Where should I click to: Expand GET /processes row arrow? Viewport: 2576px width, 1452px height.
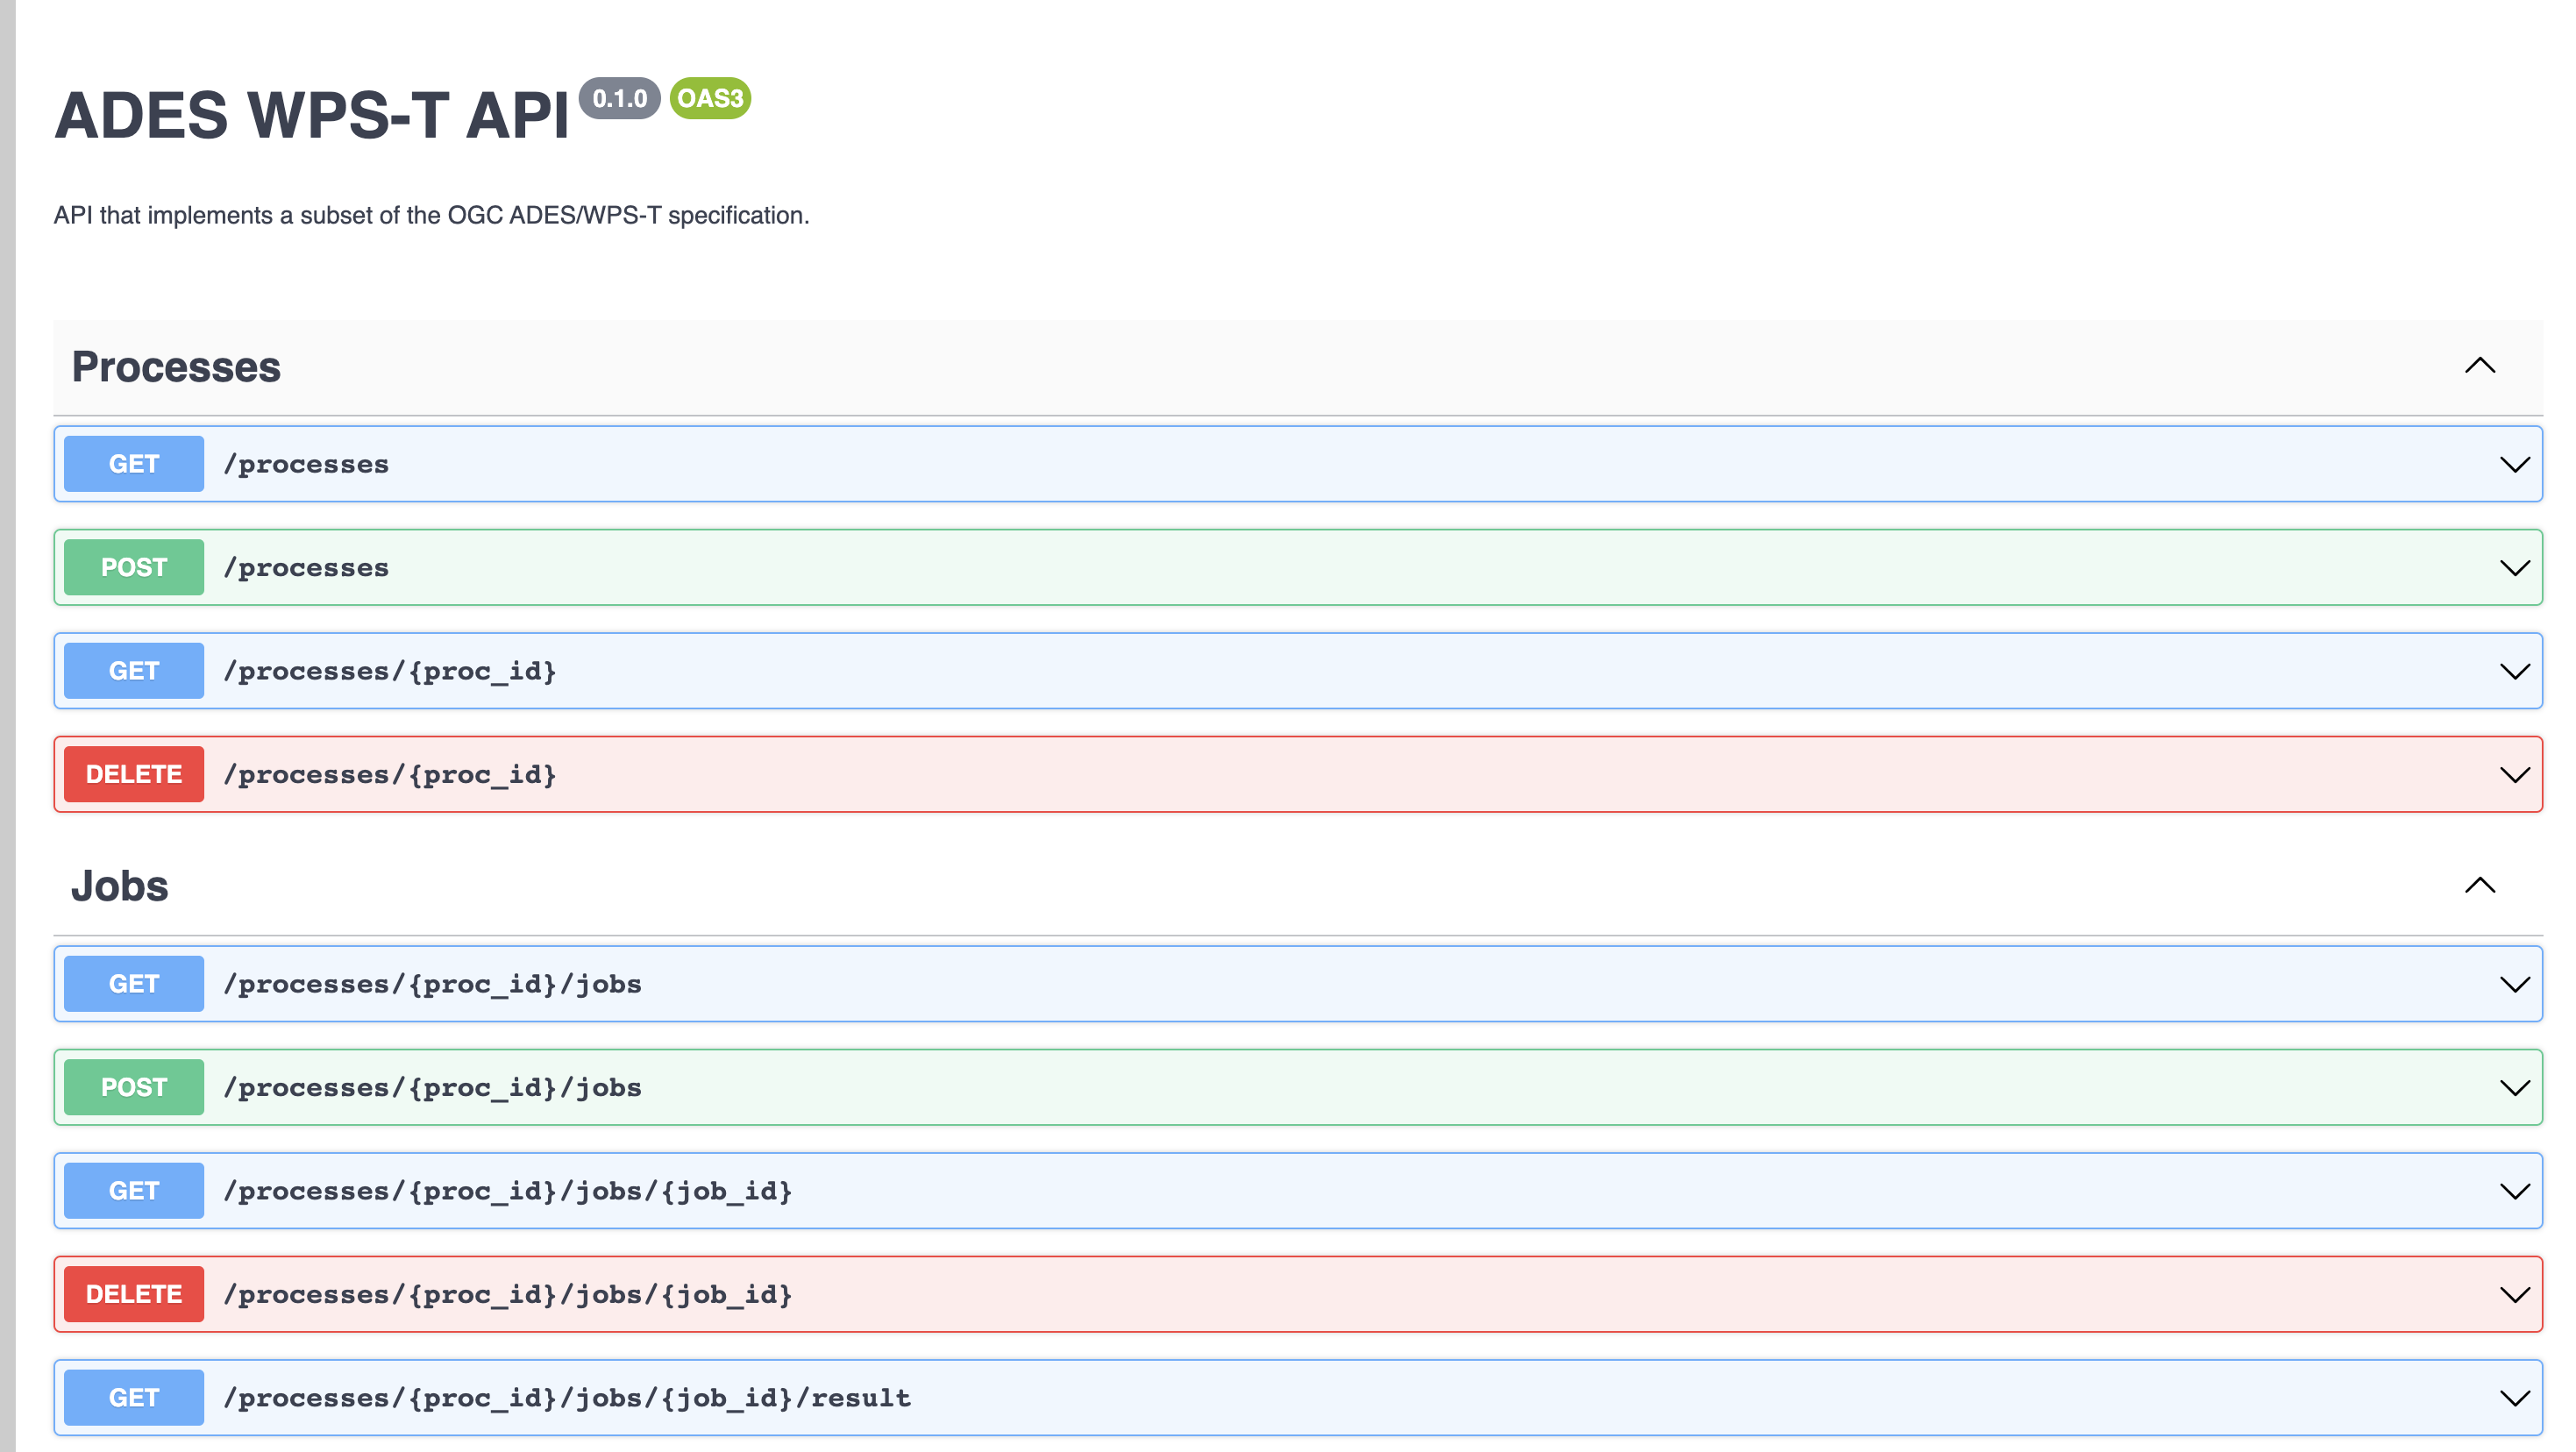click(2514, 465)
